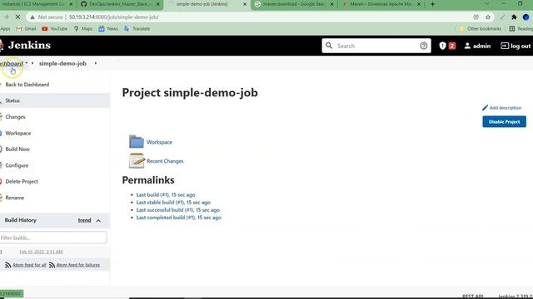The width and height of the screenshot is (533, 299).
Task: Open the Maps bookmark
Action: [x=83, y=29]
